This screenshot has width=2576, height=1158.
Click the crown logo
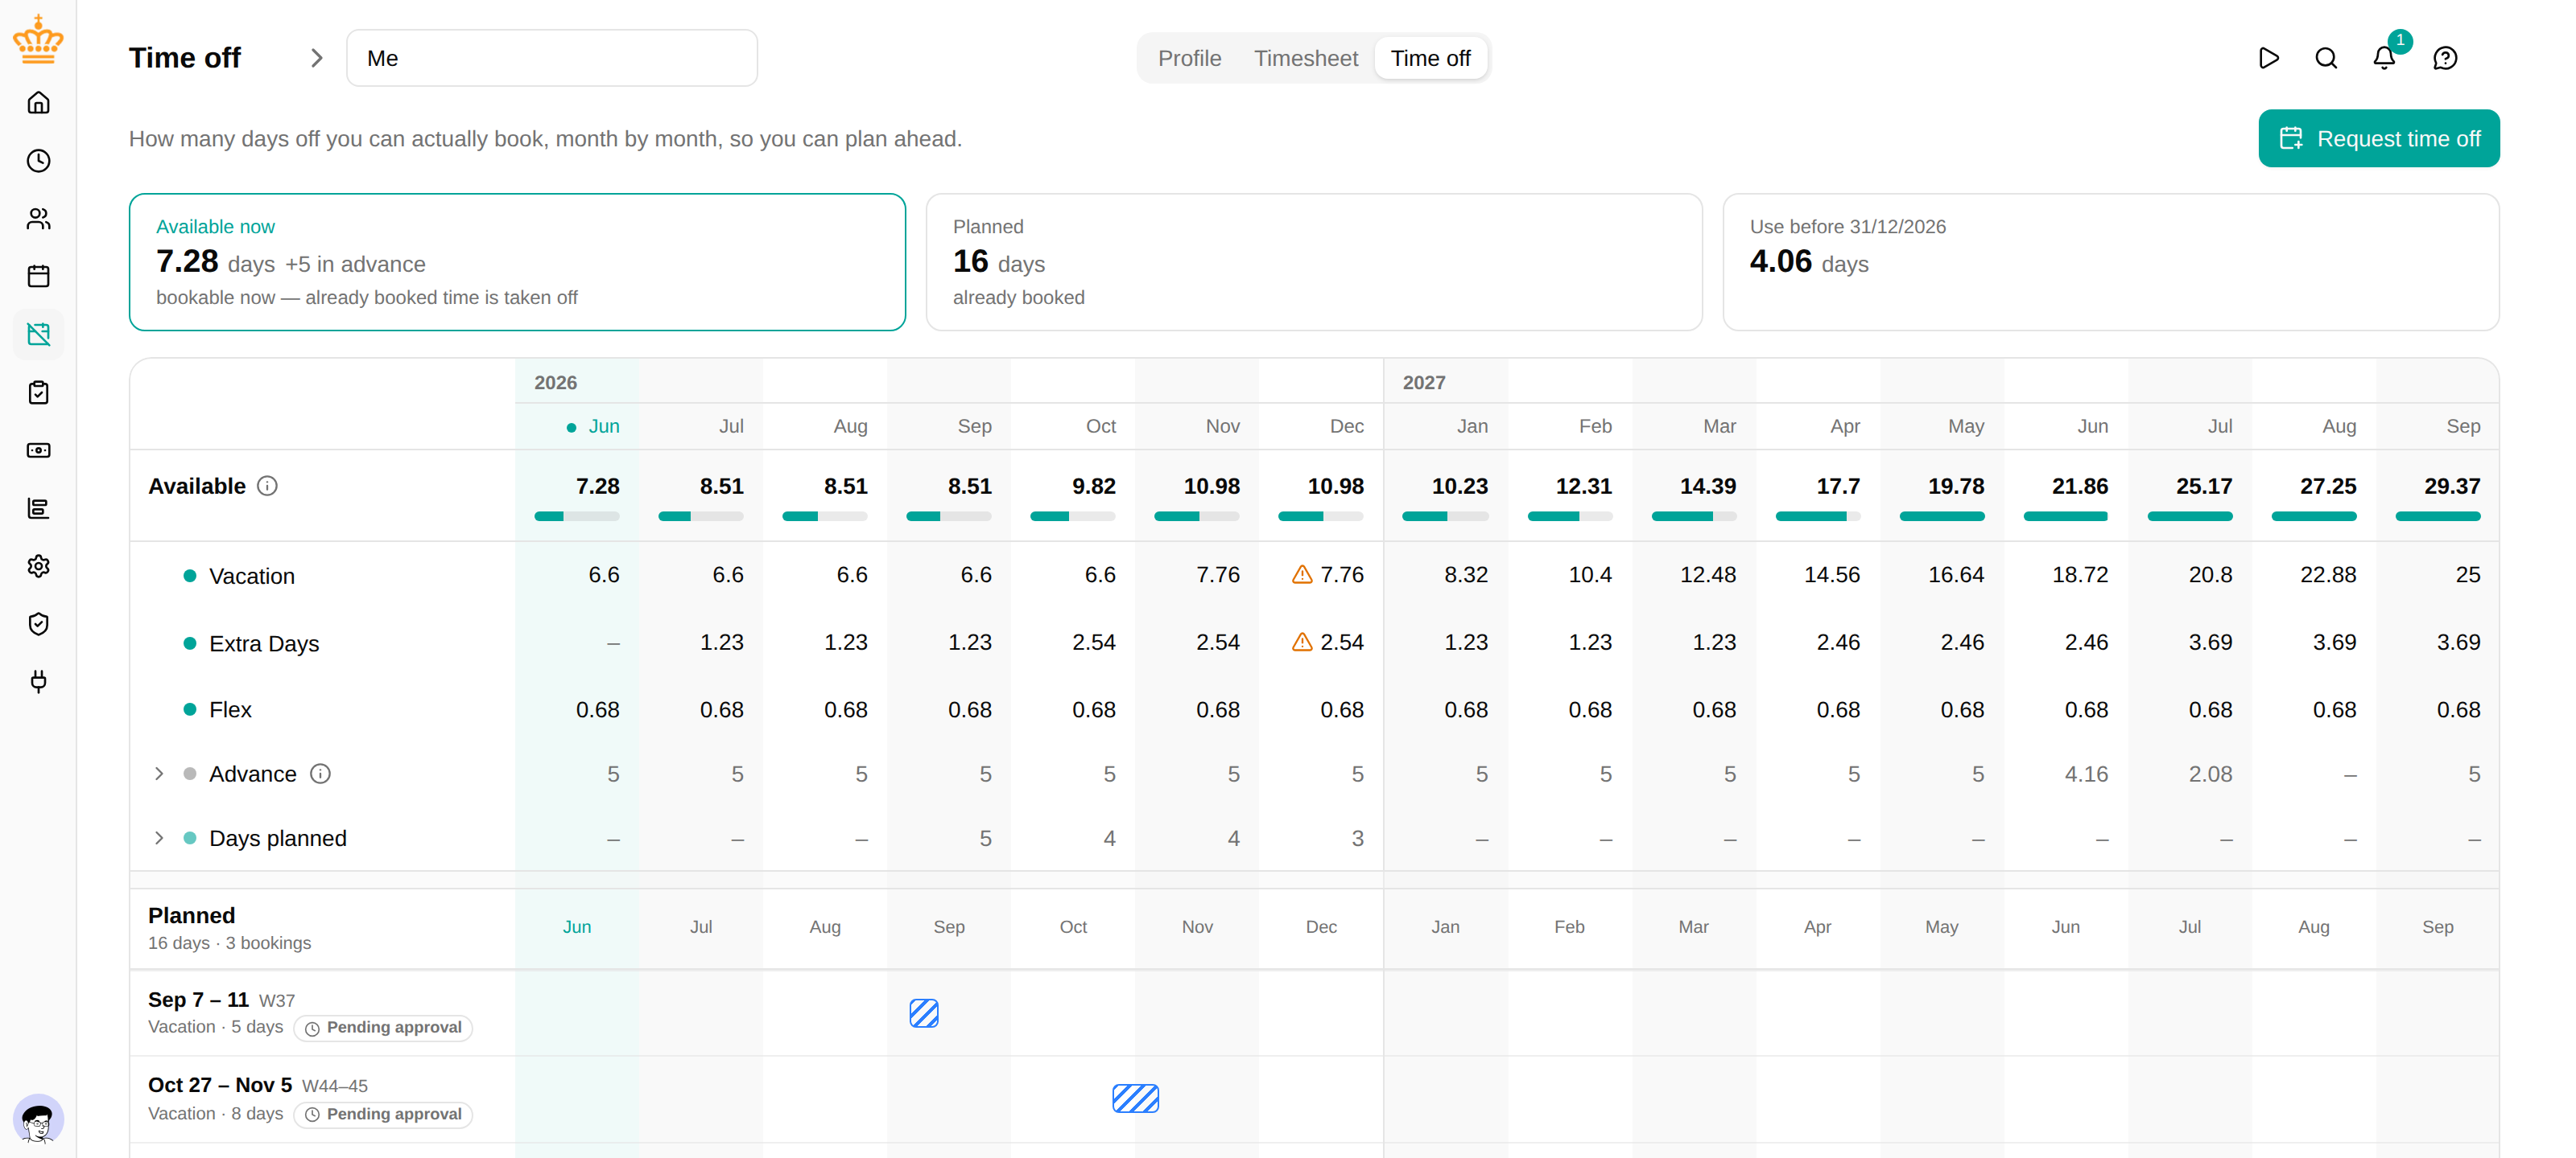tap(38, 40)
